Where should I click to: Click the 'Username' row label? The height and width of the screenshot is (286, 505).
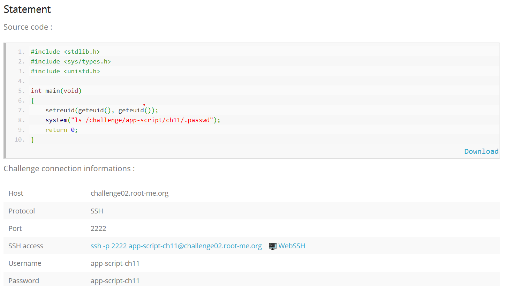point(25,263)
